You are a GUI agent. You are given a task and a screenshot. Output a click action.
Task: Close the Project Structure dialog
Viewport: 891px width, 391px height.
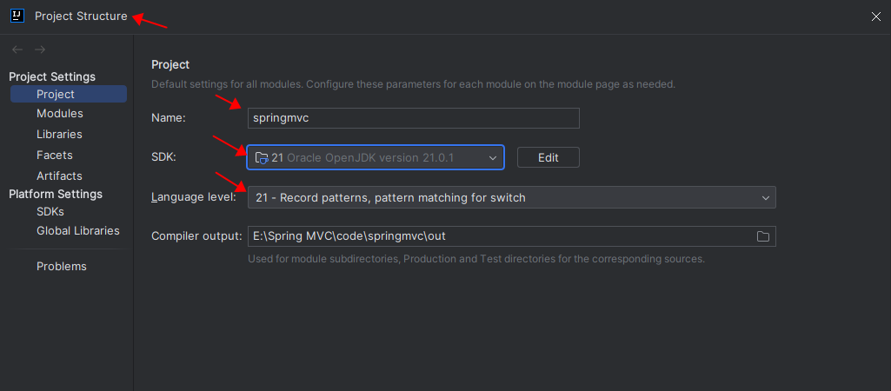click(875, 17)
